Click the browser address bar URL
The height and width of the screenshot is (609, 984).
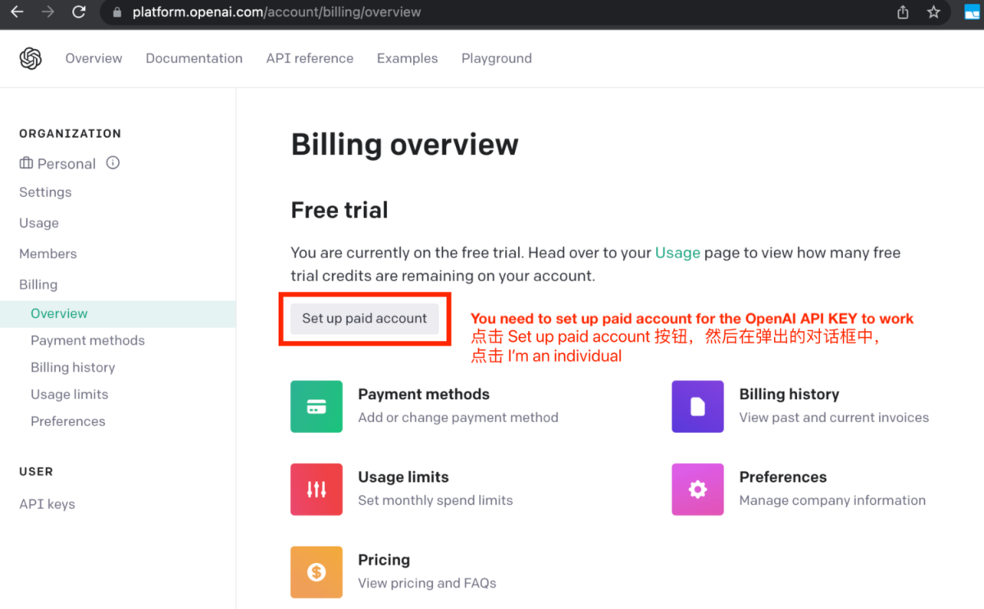click(277, 12)
